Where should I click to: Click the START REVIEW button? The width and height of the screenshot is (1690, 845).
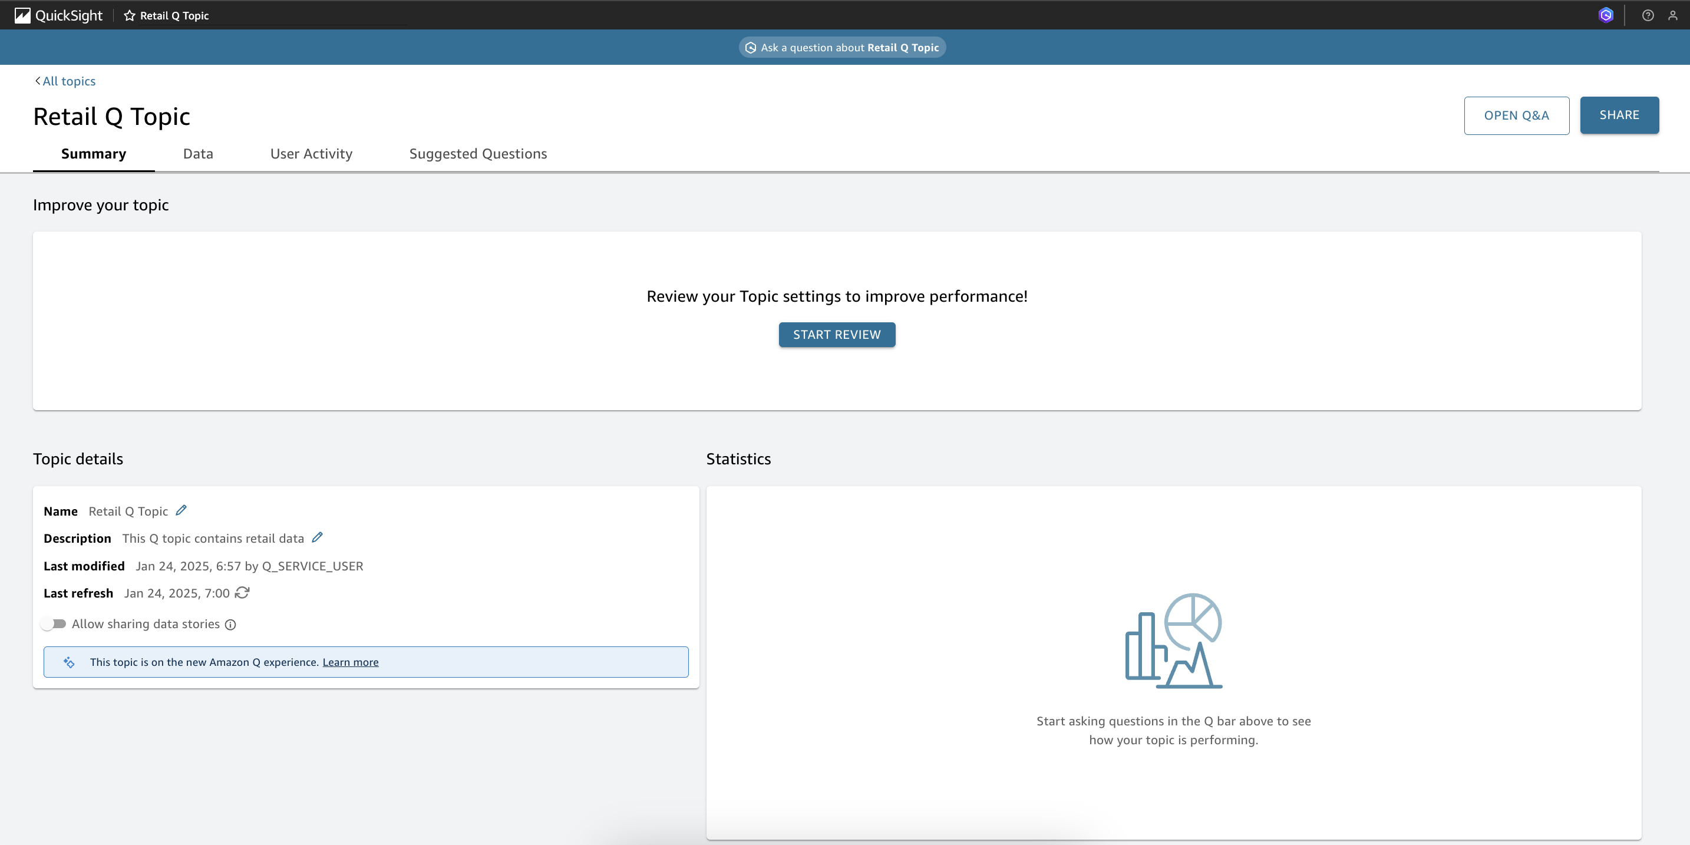click(837, 335)
